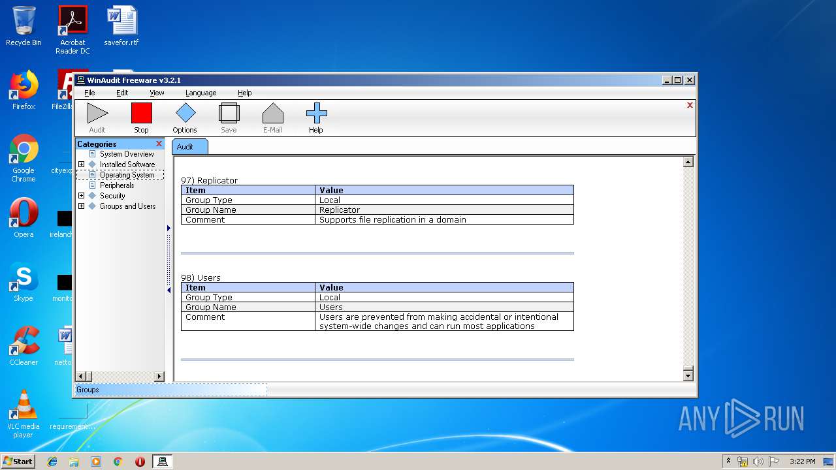Viewport: 836px width, 470px height.
Task: Open CCleaner desktop shortcut
Action: coord(24,346)
